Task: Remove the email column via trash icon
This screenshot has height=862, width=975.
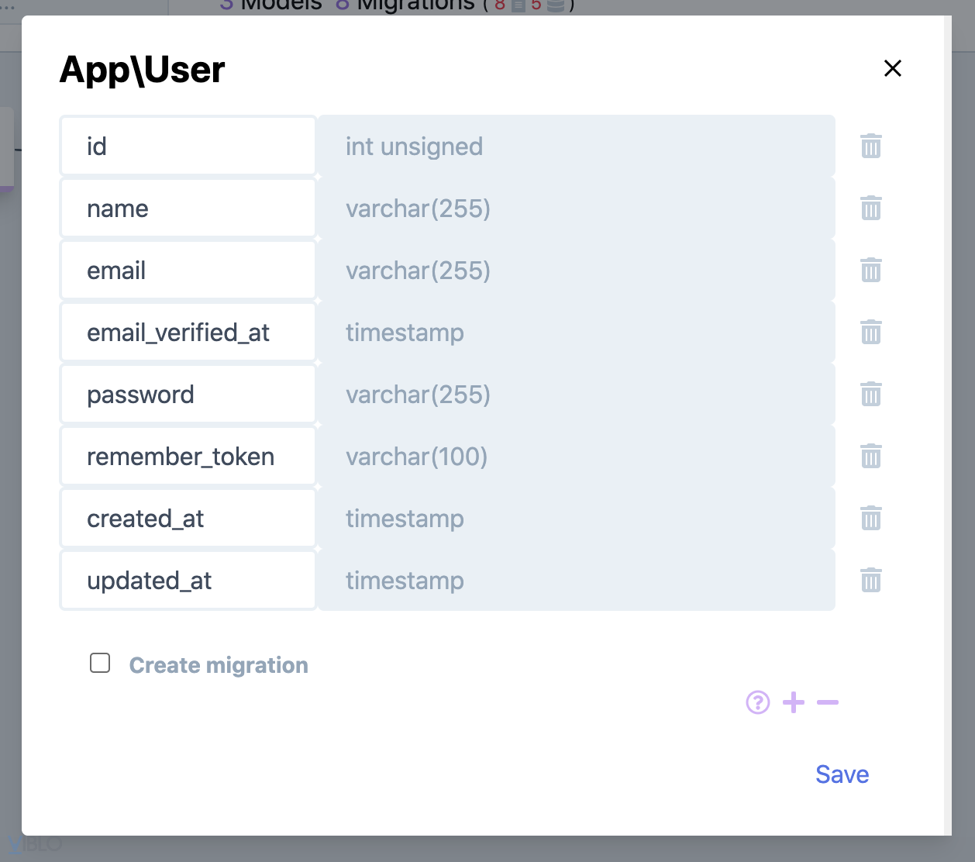Action: click(x=871, y=270)
